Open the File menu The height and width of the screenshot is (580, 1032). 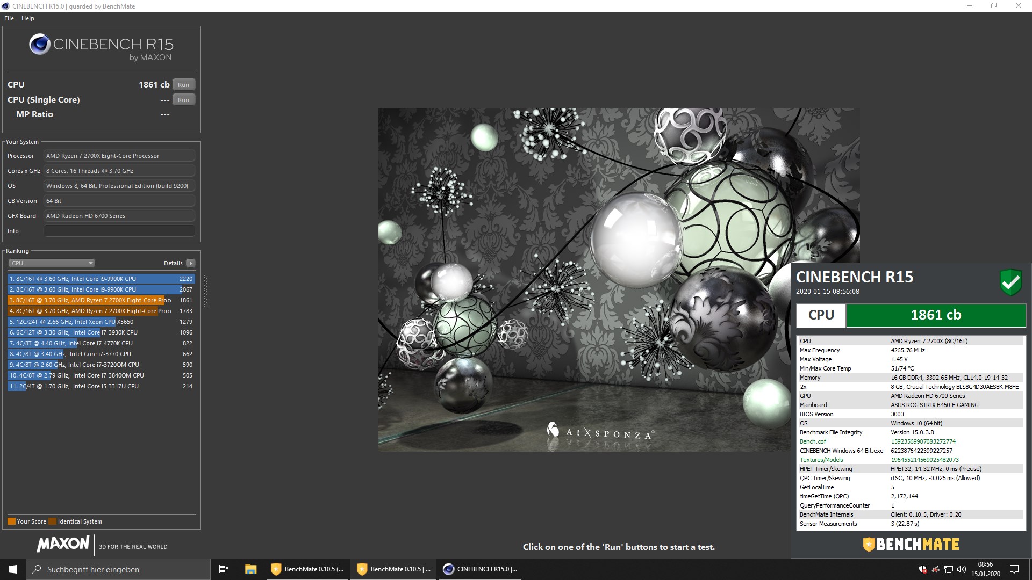pos(9,18)
